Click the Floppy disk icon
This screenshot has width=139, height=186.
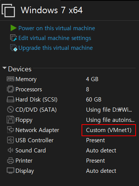pos(11,120)
